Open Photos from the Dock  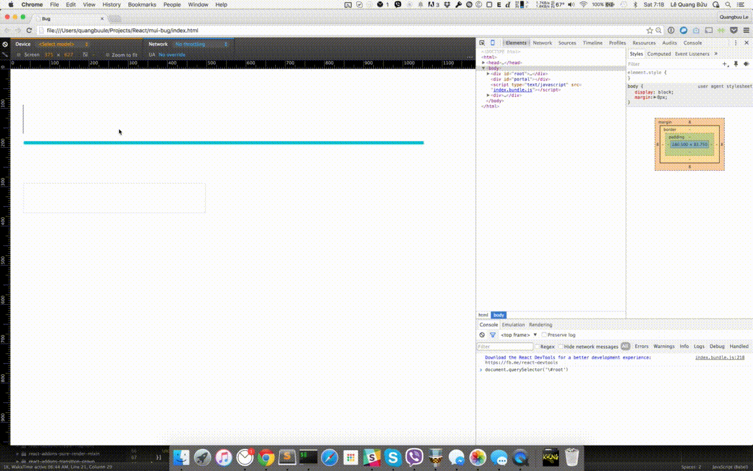coord(477,457)
